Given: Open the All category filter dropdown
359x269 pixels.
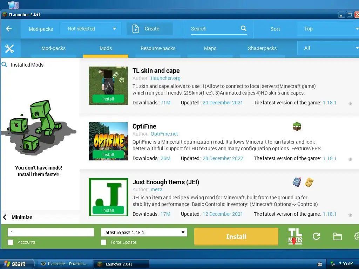Looking at the screenshot, I should pyautogui.click(x=328, y=48).
